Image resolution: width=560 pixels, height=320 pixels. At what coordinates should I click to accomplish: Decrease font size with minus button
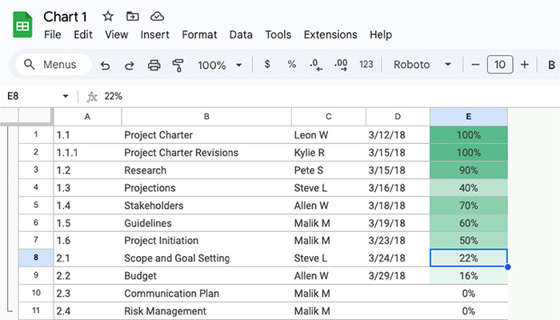pos(475,65)
